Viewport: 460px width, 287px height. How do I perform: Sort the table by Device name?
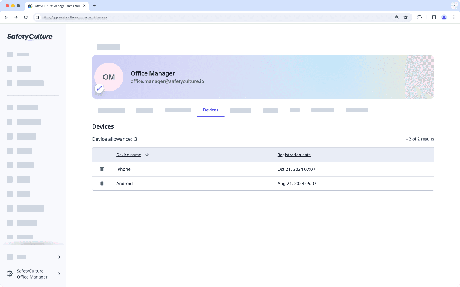(129, 155)
